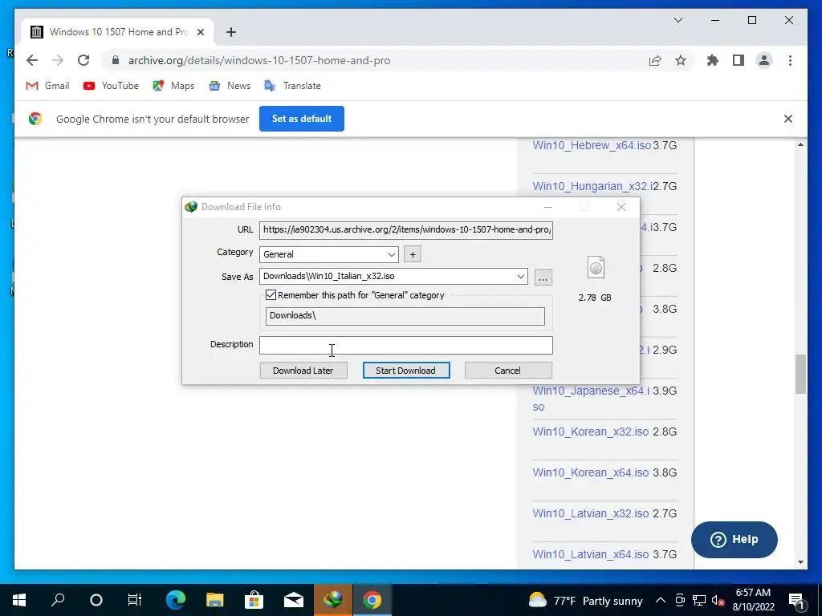Toggle Remember this path for General checkbox
Screen dimensions: 822x616
(x=271, y=295)
